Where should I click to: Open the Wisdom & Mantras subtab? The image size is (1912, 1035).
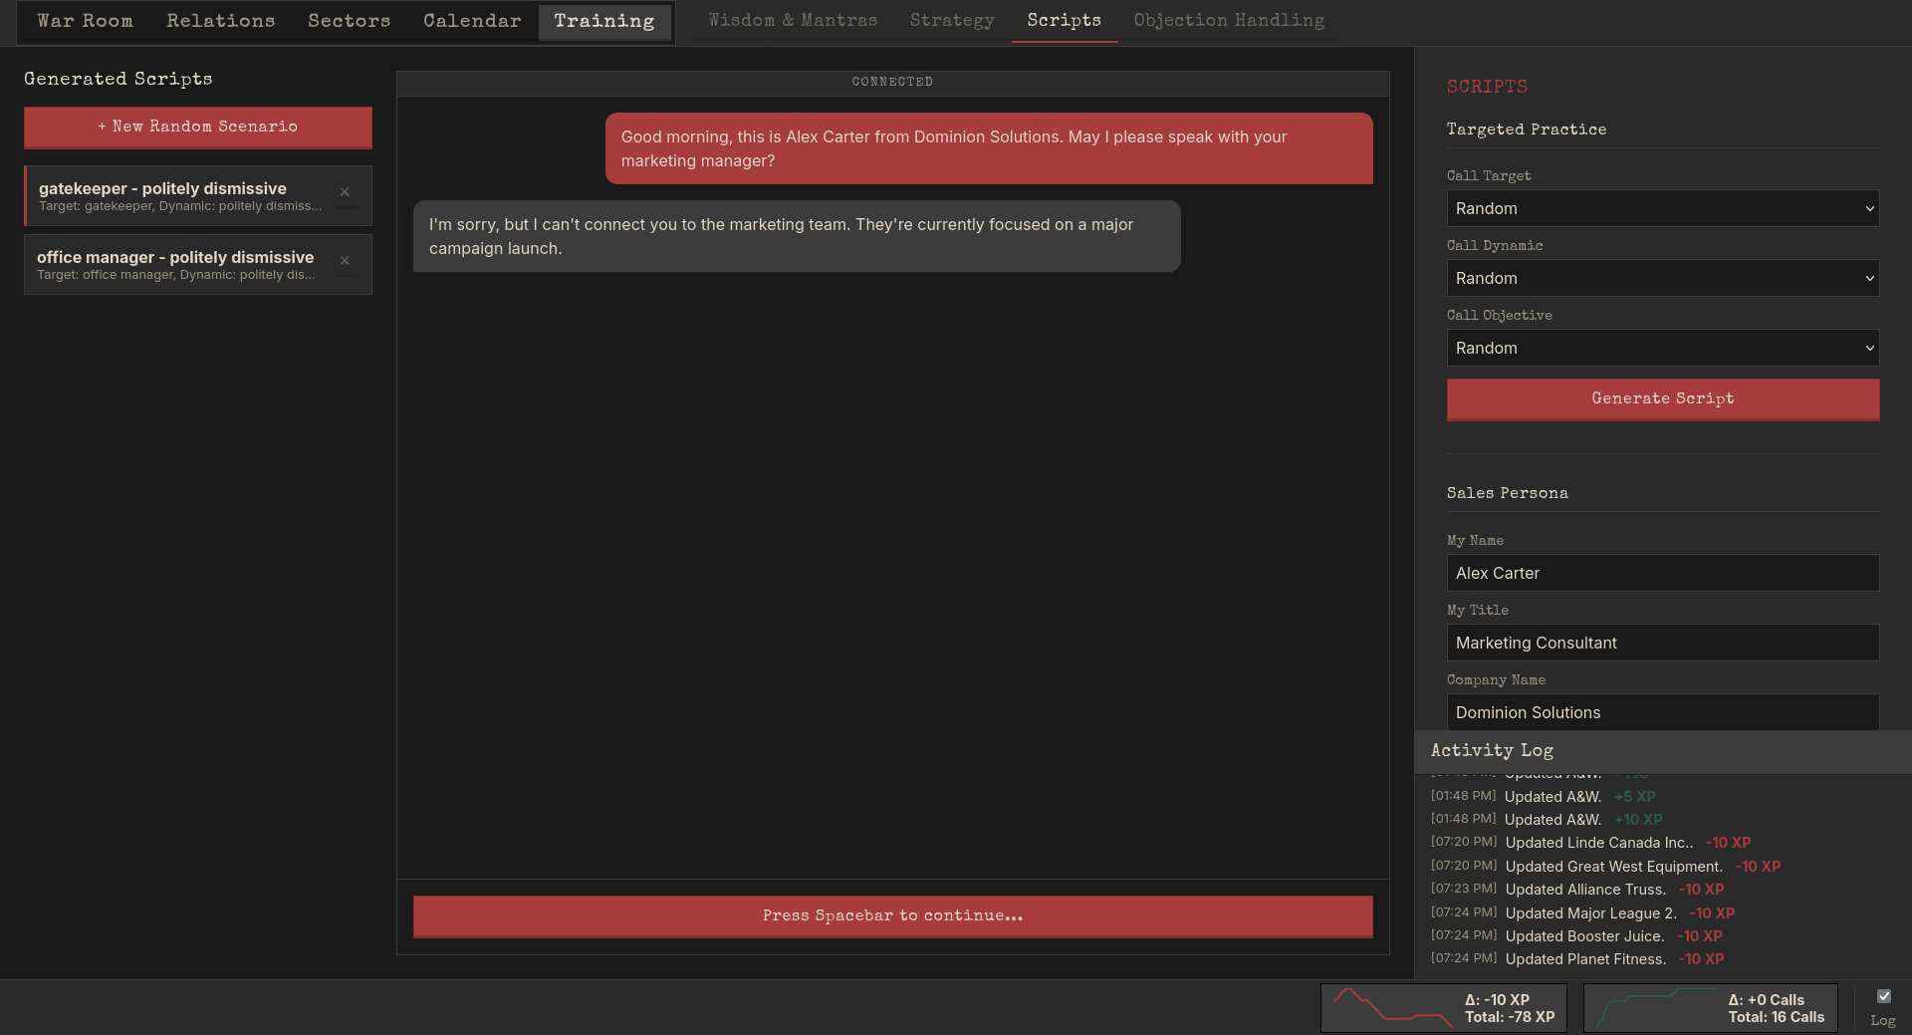click(x=793, y=20)
